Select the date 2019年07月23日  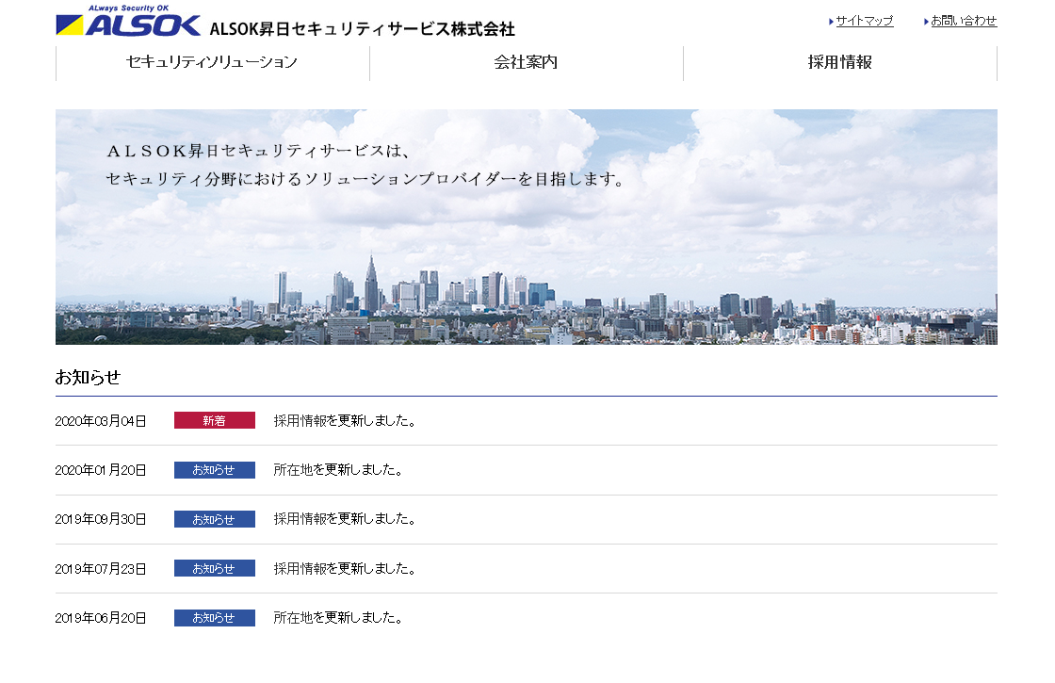tap(101, 569)
